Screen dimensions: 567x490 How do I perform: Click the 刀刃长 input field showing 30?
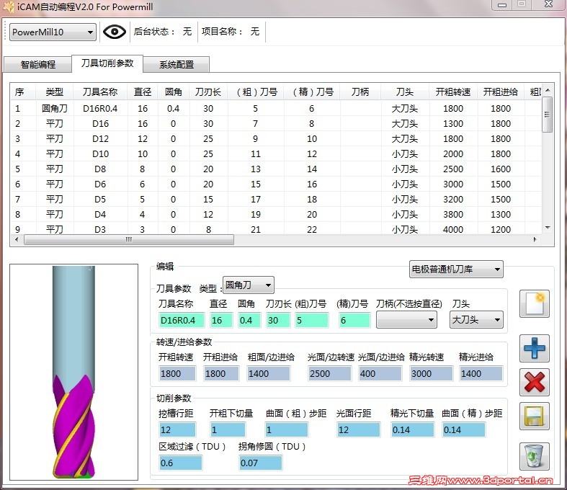[x=277, y=321]
